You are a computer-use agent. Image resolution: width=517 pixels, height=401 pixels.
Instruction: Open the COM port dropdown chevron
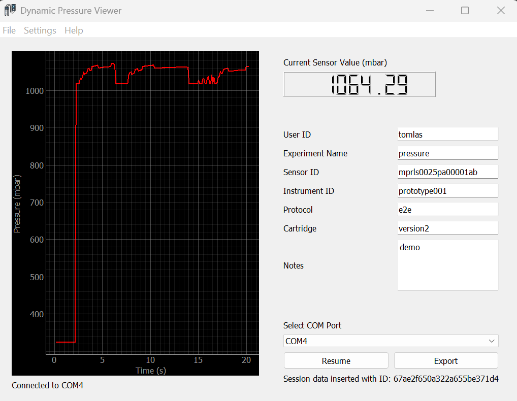pyautogui.click(x=491, y=341)
